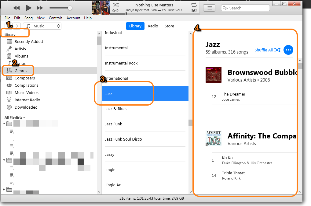Open the Music media type dropdown
Image resolution: width=311 pixels, height=206 pixels.
point(42,26)
